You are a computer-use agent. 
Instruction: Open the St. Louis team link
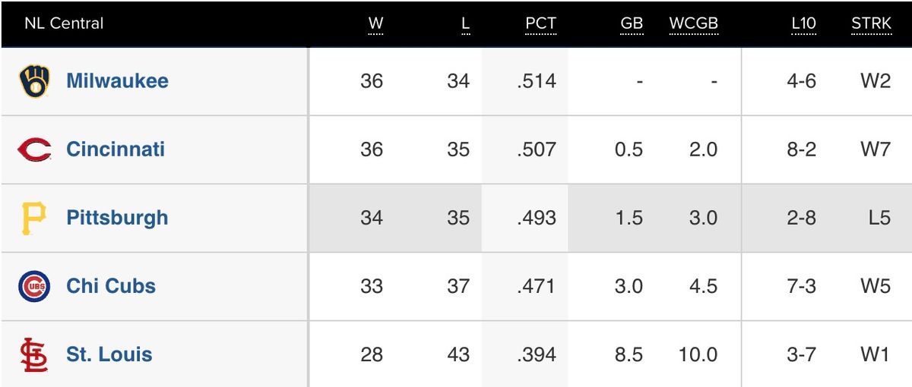(109, 354)
